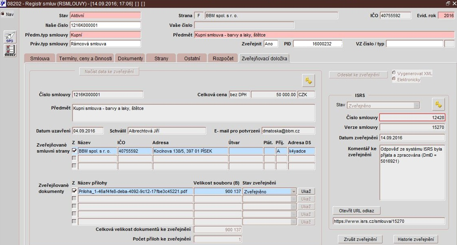
Task: Open the Stav zveřejnění dropdown for Priloha_1
Action: tap(294, 192)
